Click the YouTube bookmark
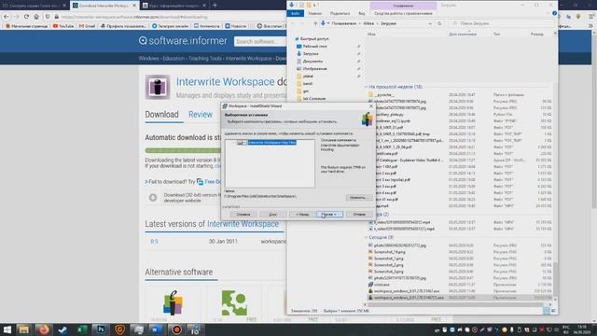Viewport: 597px width, 336px height. pyautogui.click(x=63, y=26)
